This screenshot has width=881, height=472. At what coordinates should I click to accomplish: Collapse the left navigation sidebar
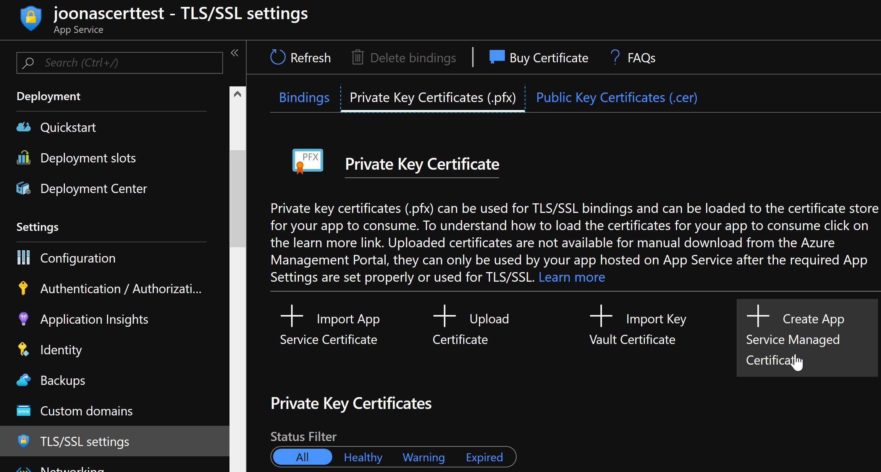click(234, 53)
